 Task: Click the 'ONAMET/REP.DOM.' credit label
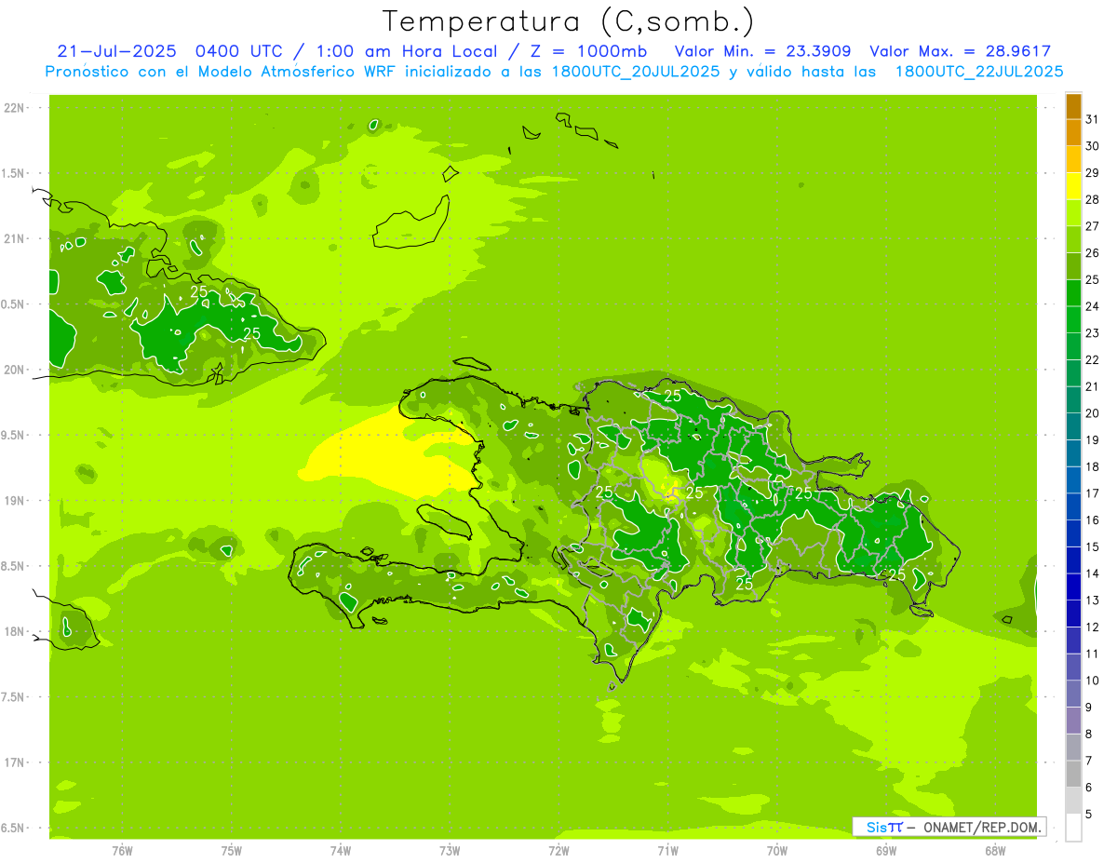(x=982, y=827)
